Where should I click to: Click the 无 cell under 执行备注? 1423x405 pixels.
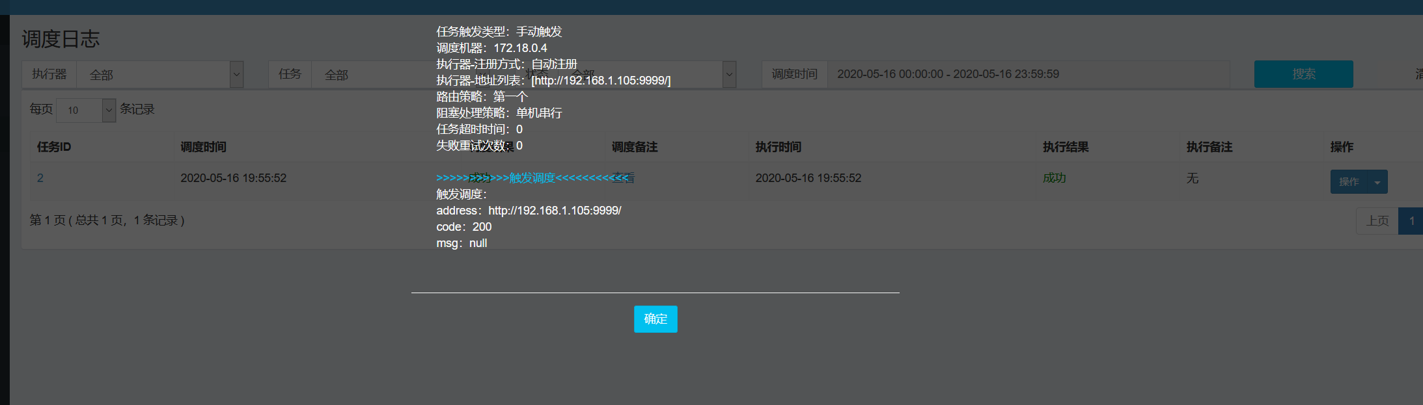(1193, 178)
